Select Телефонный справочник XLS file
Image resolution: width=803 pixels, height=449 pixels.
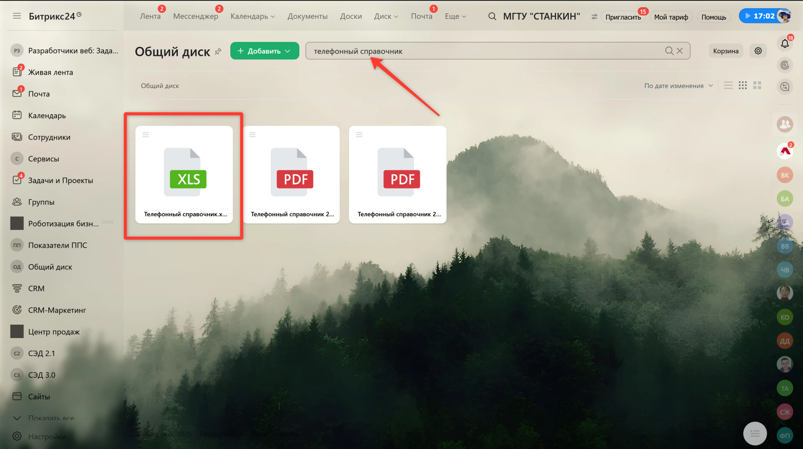[x=184, y=175]
